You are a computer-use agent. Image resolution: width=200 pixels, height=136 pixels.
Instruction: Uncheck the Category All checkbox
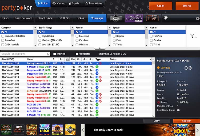pyautogui.click(x=3, y=32)
